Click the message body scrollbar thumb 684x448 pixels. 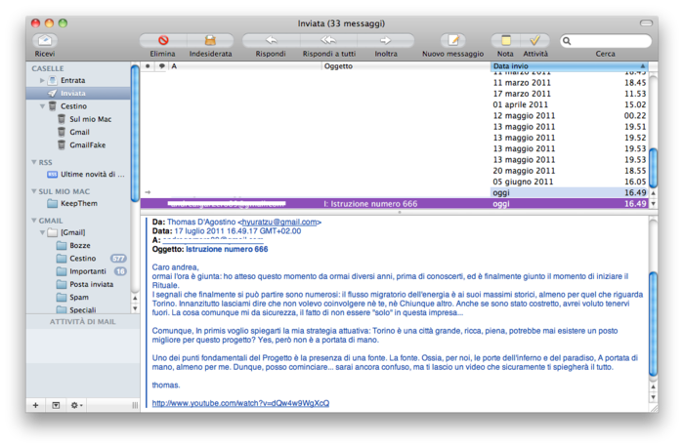(653, 324)
